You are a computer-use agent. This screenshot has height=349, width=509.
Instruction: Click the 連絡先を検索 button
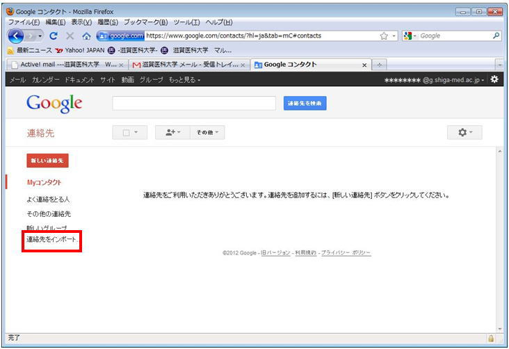coord(305,103)
